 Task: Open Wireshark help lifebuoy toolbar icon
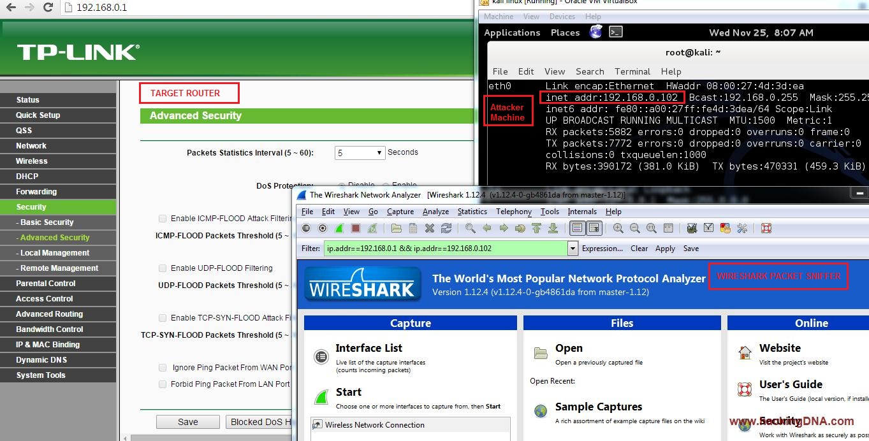(x=766, y=228)
